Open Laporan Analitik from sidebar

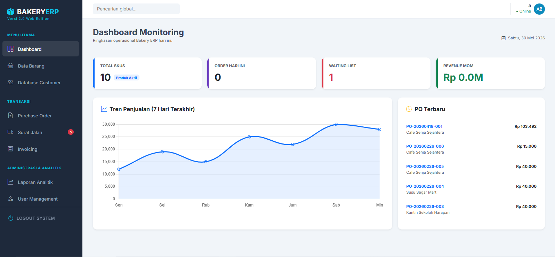41,182
